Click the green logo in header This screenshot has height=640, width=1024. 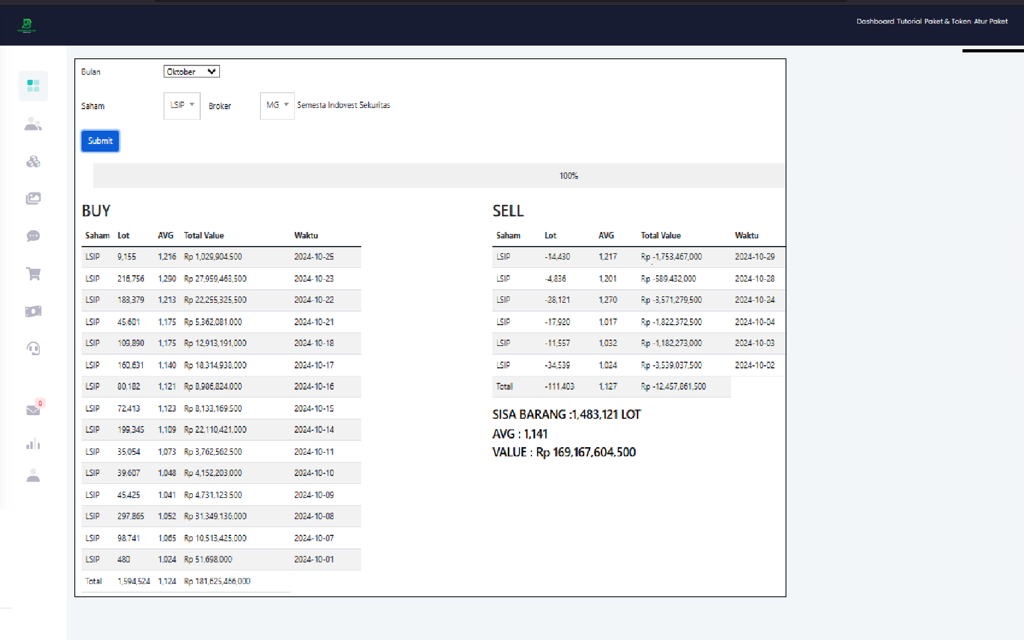click(27, 25)
